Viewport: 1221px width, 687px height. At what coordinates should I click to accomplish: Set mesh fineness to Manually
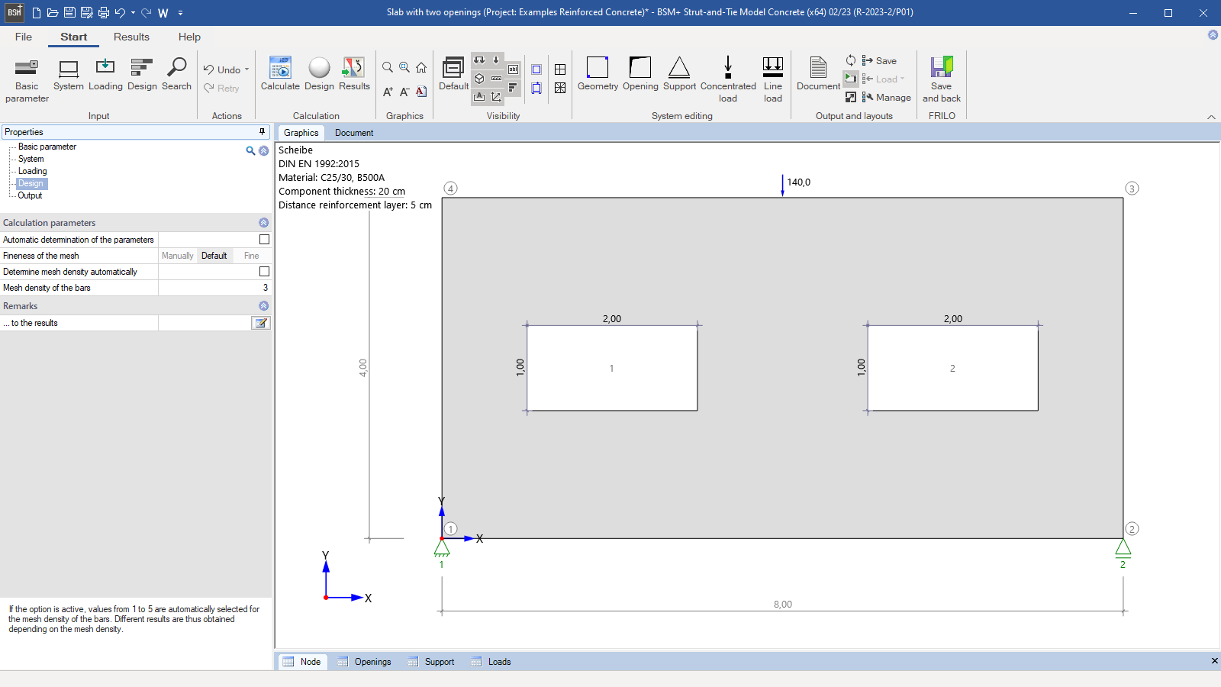pyautogui.click(x=178, y=256)
